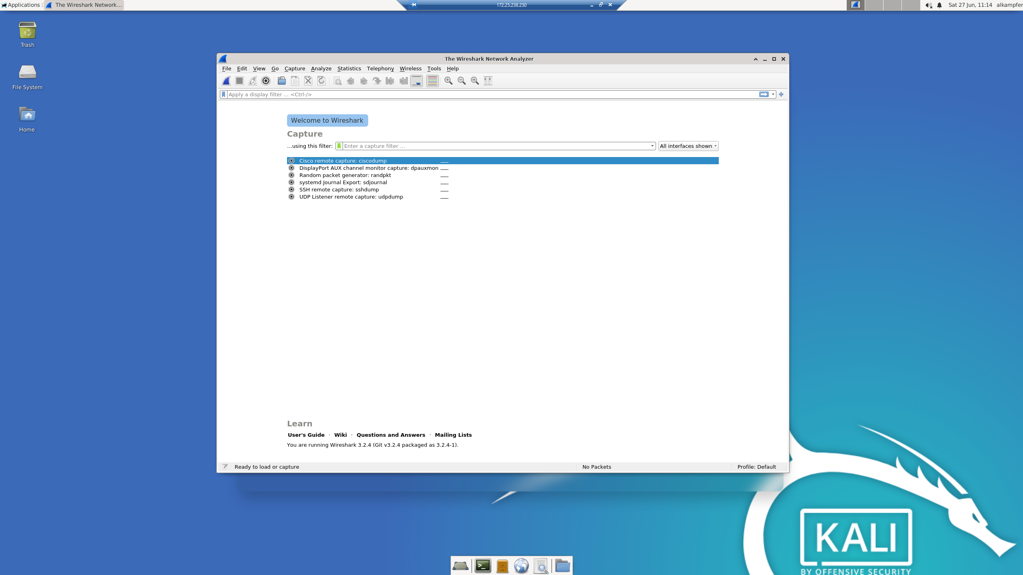1023x575 pixels.
Task: Go forward in packet history arrow
Action: pos(364,81)
